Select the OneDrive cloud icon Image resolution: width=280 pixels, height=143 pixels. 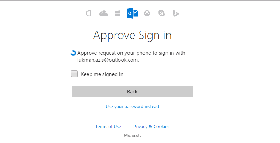click(x=103, y=13)
